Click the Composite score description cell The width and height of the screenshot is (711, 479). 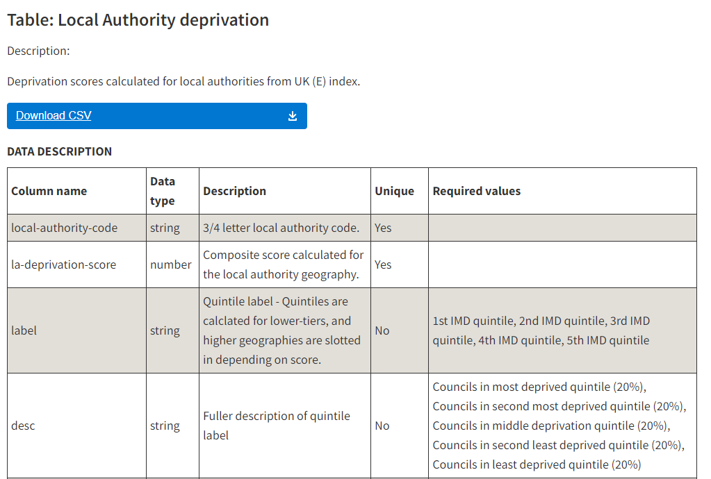point(285,264)
